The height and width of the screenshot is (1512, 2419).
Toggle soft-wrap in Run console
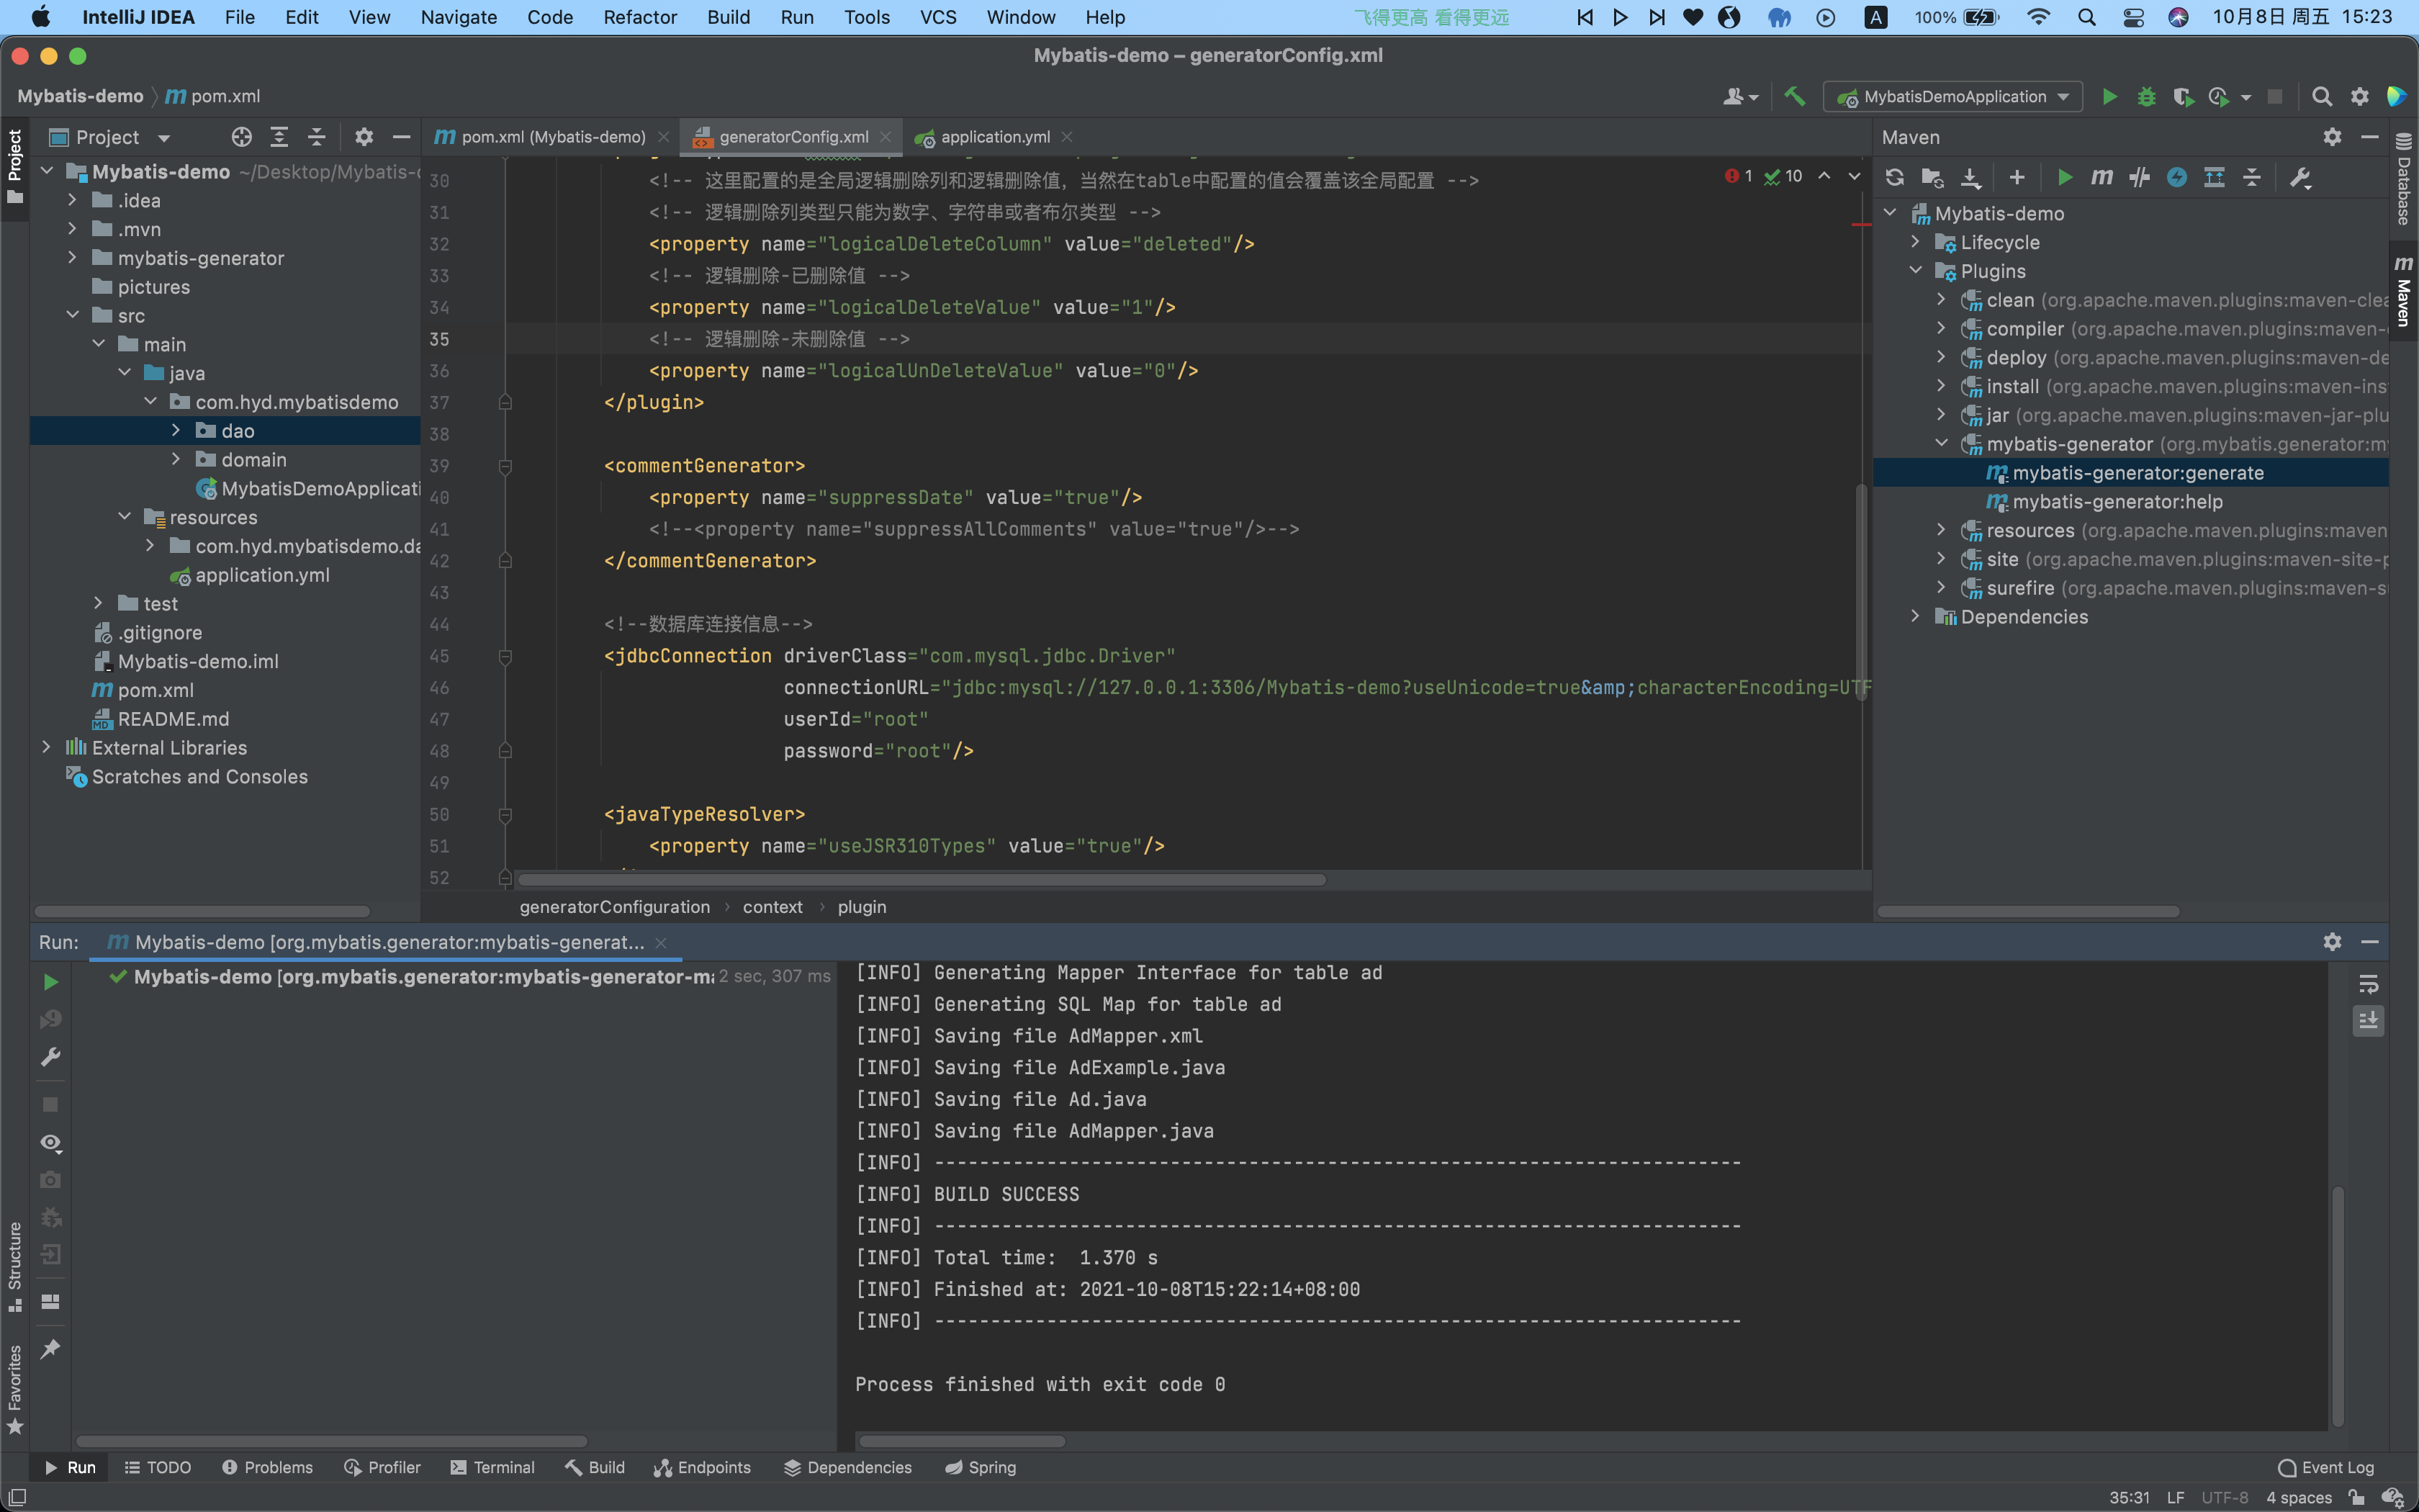(x=2368, y=984)
